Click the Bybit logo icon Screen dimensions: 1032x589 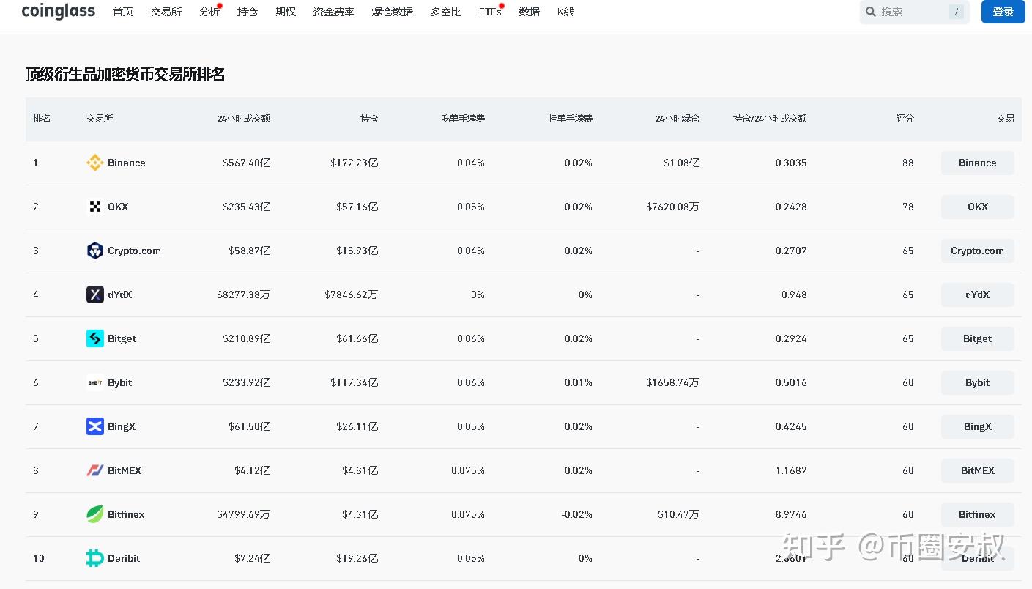(x=95, y=382)
